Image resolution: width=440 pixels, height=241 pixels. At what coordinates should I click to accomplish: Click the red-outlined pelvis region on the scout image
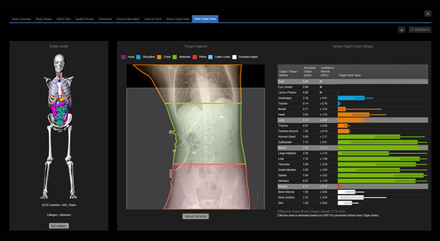[x=208, y=187]
